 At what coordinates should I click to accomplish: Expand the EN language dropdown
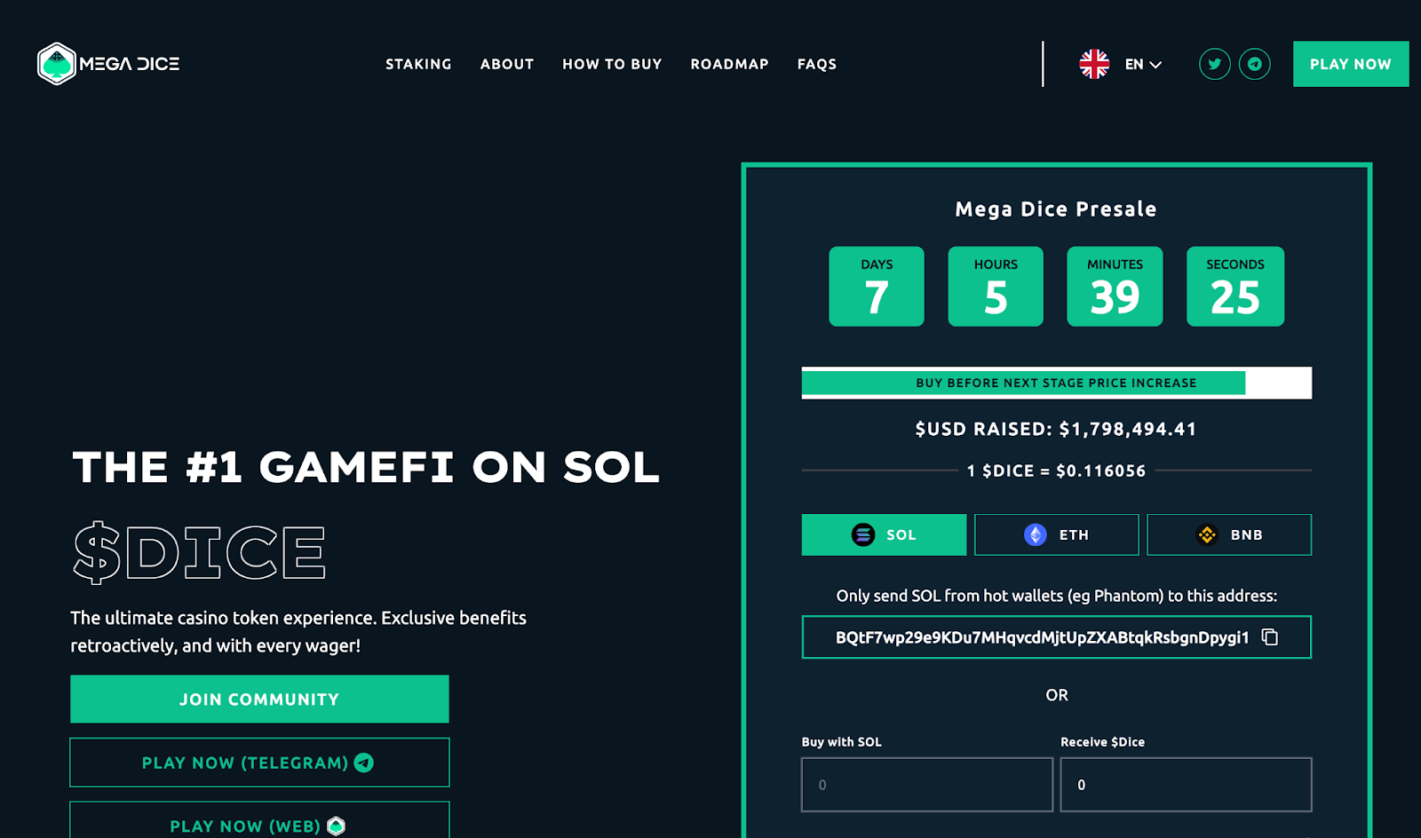click(x=1144, y=64)
